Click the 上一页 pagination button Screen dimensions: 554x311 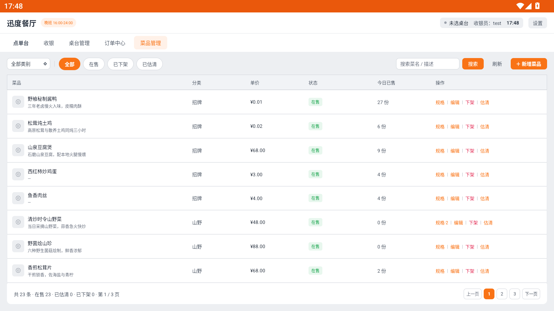[473, 294]
